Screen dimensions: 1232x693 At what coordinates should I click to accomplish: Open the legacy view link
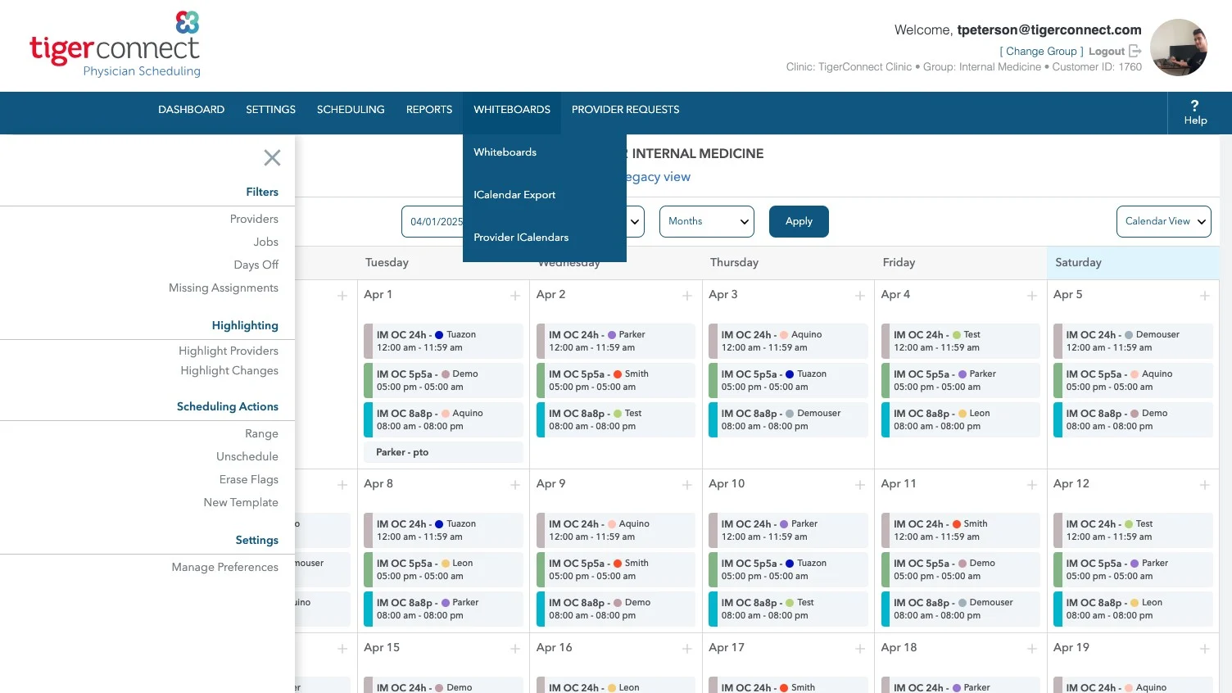[659, 177]
